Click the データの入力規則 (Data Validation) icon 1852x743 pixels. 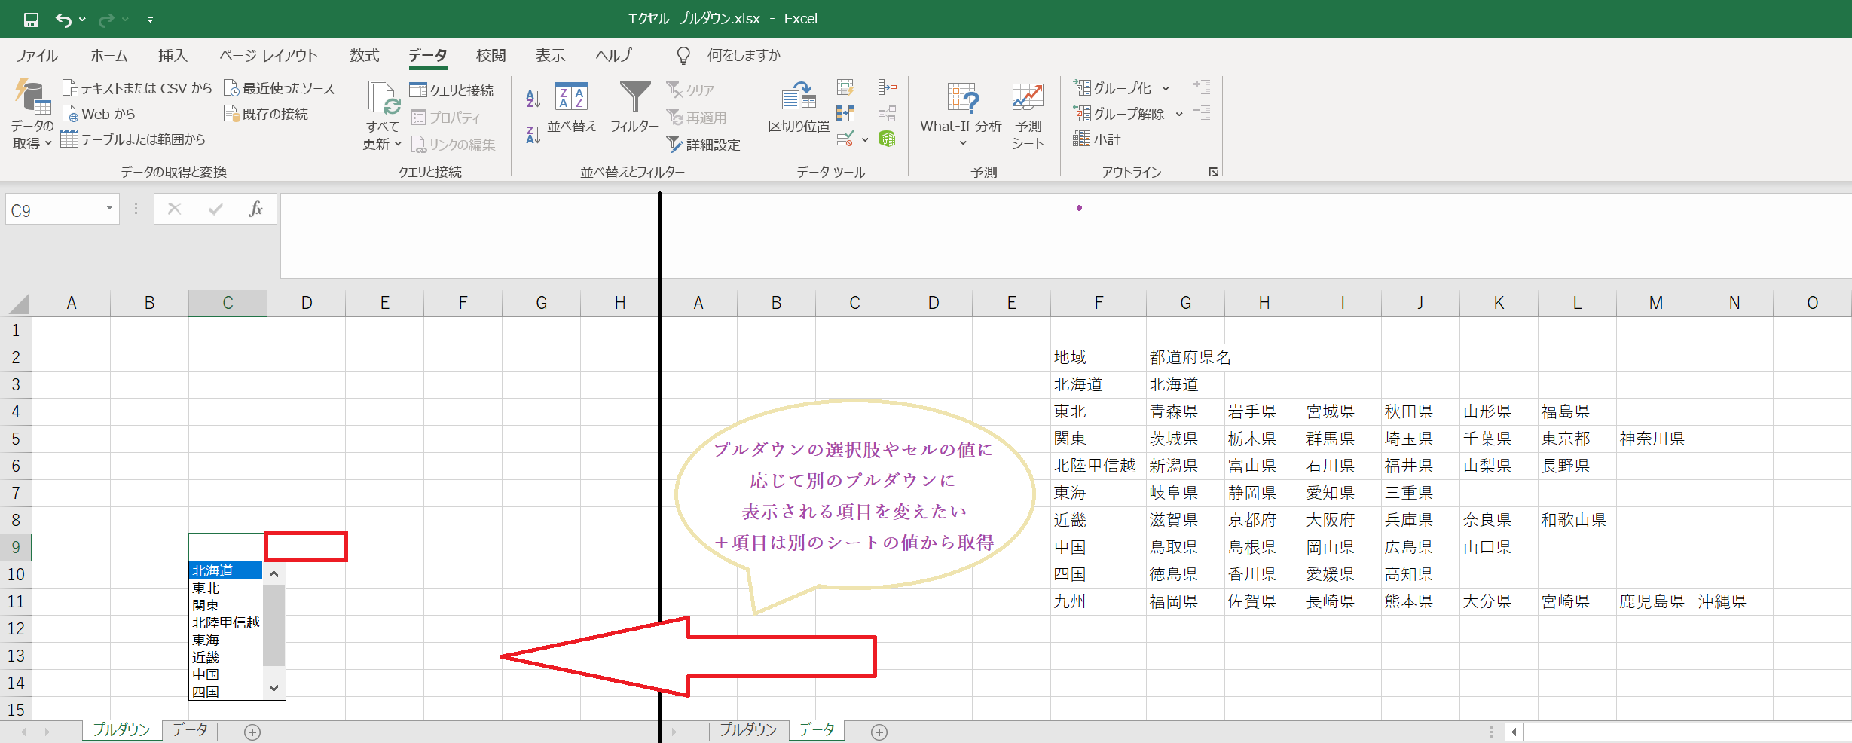pyautogui.click(x=844, y=139)
